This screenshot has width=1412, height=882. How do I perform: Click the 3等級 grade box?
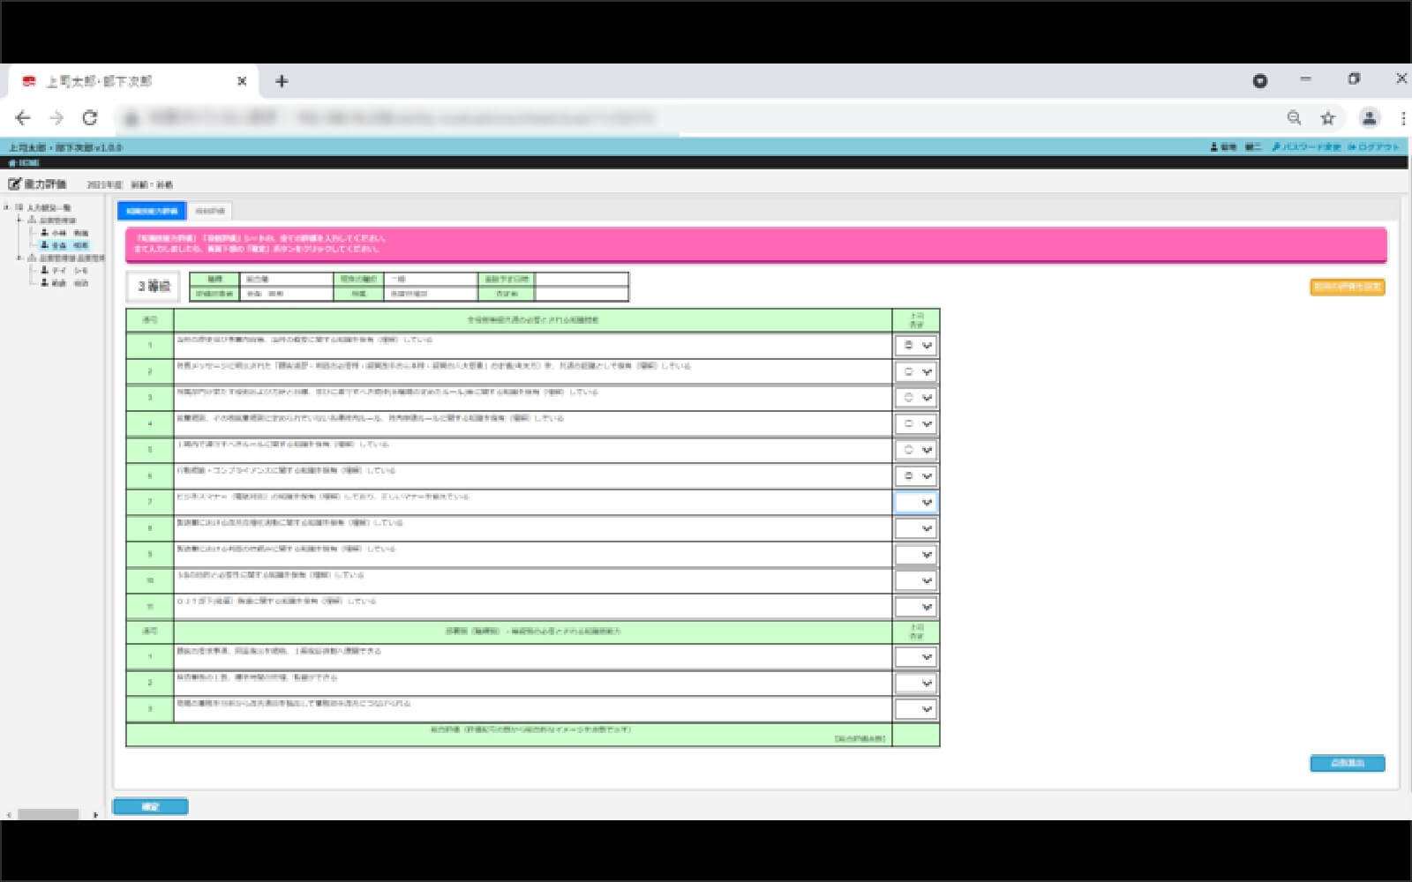click(154, 287)
